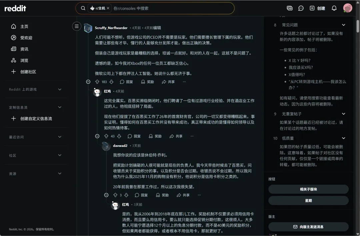The width and height of the screenshot is (360, 236).
Task: Downvote the comment with 43 points
Action: point(119,136)
